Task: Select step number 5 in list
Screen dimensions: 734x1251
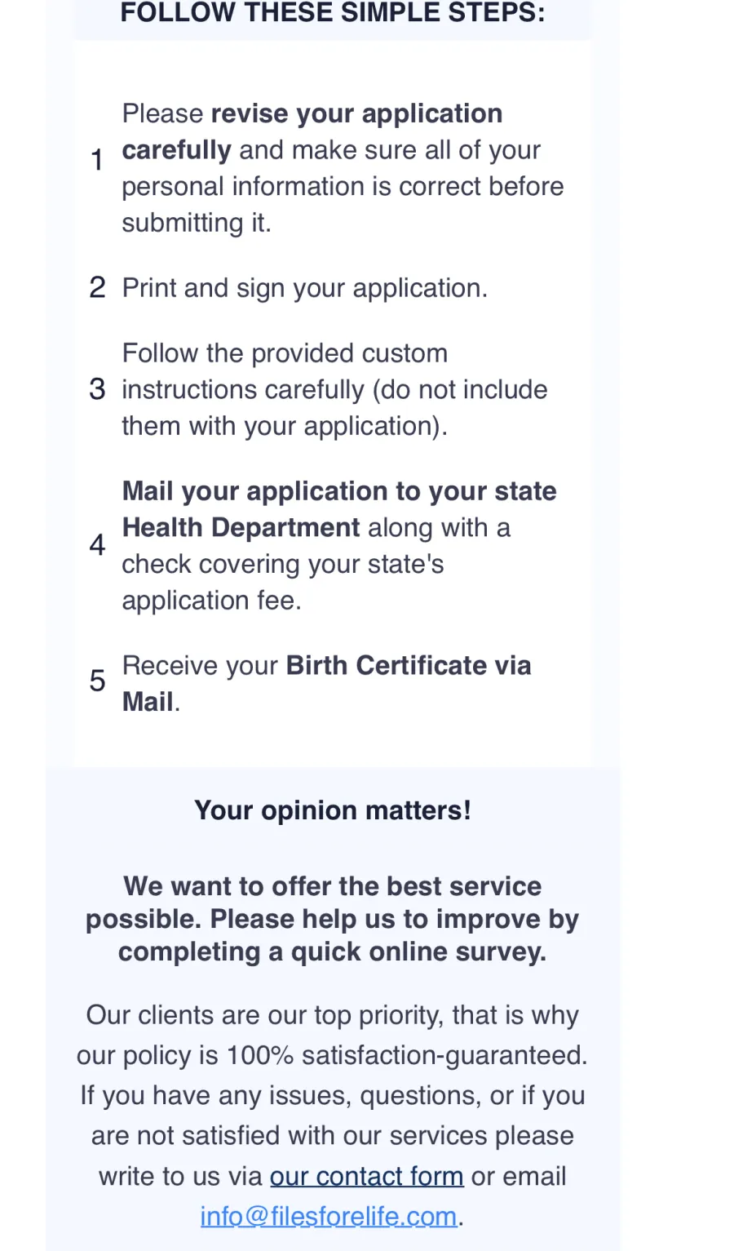Action: pos(97,681)
